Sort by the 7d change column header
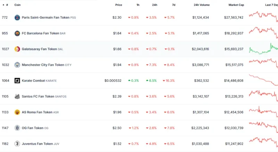 pos(173,5)
